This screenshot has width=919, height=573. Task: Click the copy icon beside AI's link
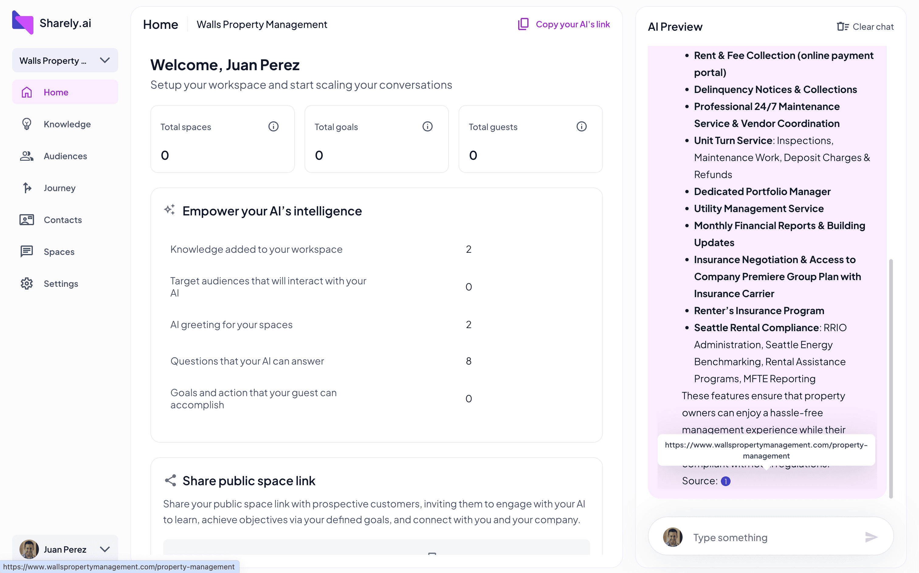pos(523,24)
